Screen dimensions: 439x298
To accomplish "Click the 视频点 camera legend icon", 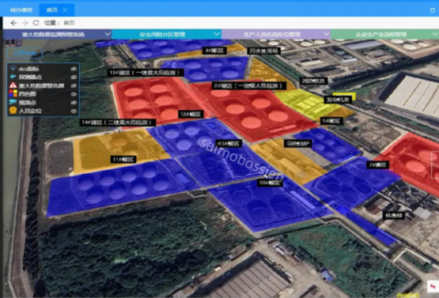I will point(13,103).
